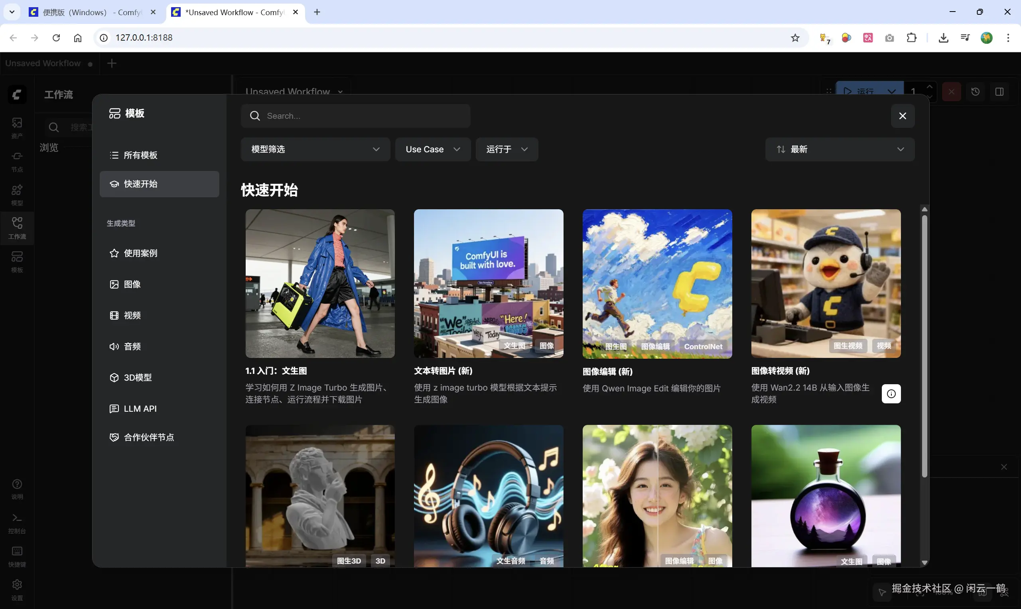Open 控制台 console from sidebar
1021x609 pixels.
[17, 523]
